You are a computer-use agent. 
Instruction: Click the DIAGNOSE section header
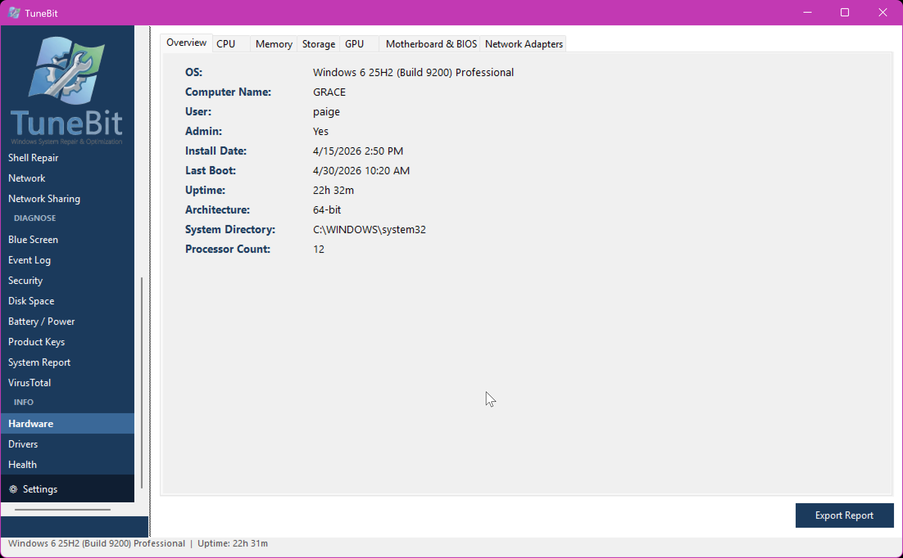[x=35, y=218]
